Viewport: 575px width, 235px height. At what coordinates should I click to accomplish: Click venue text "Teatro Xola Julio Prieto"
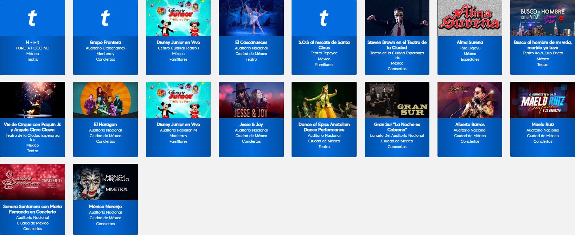[543, 53]
